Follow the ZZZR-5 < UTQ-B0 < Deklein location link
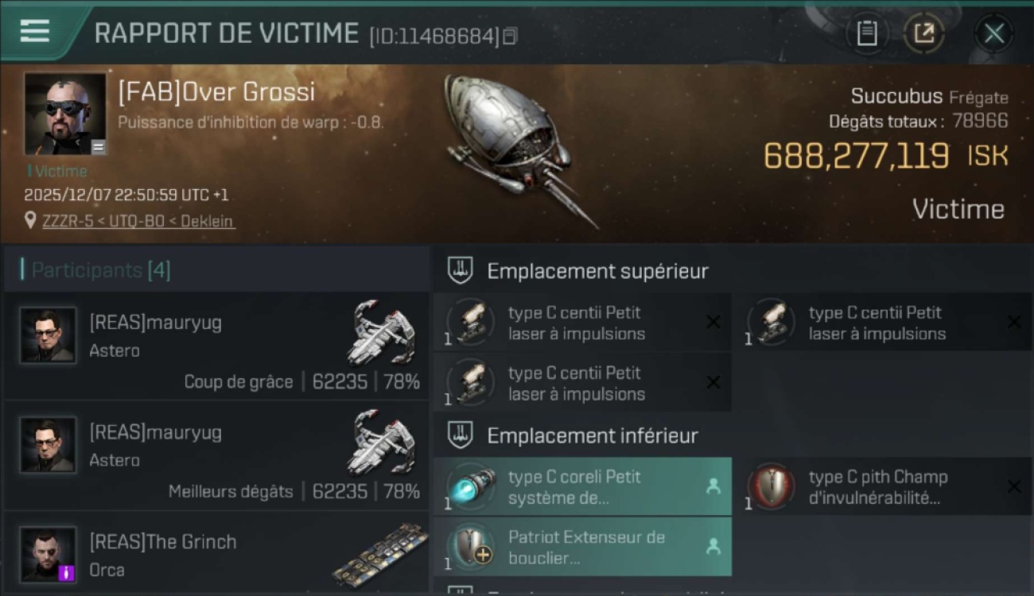The image size is (1034, 596). tap(138, 221)
